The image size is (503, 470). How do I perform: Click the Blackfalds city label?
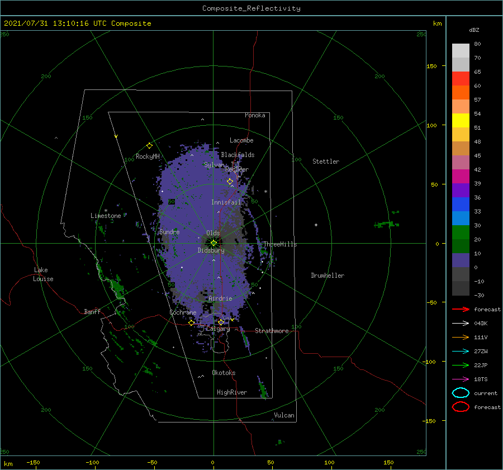coord(238,155)
